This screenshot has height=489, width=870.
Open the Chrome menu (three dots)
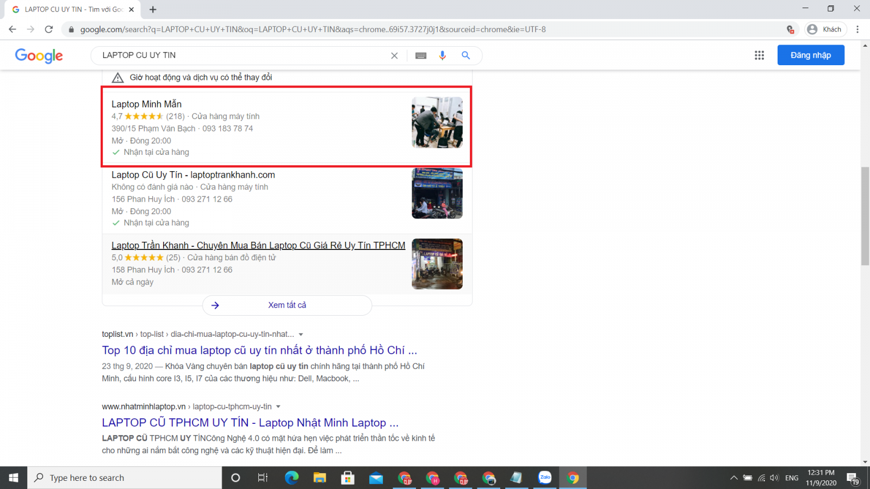pyautogui.click(x=857, y=29)
